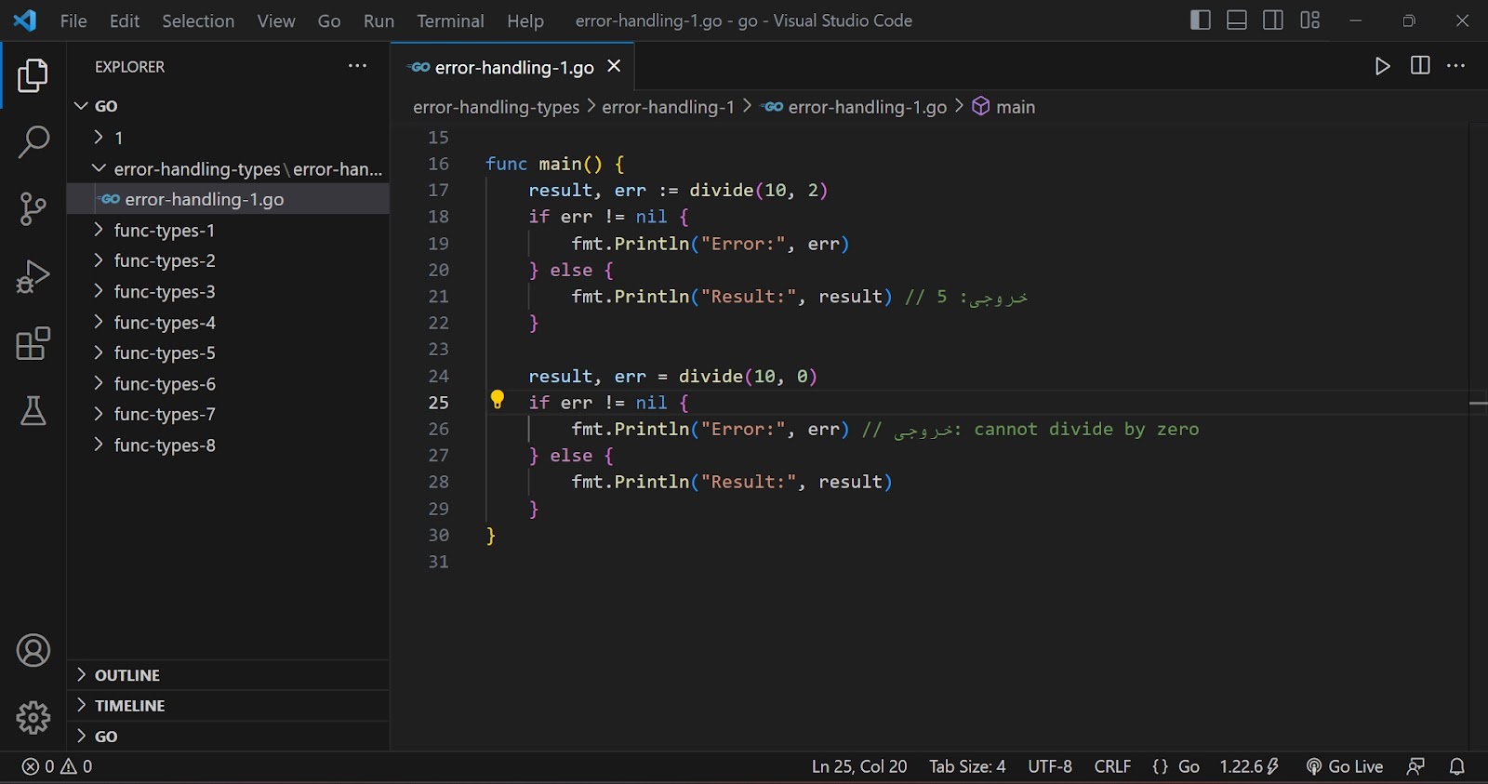The image size is (1488, 784).
Task: Open the Explorer view in activity bar
Action: click(33, 75)
